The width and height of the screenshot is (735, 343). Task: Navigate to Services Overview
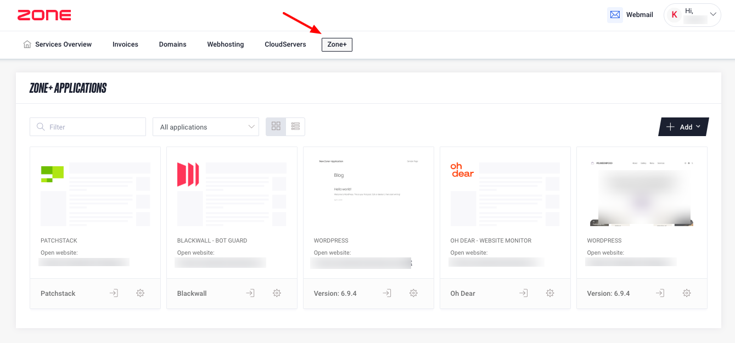[58, 44]
